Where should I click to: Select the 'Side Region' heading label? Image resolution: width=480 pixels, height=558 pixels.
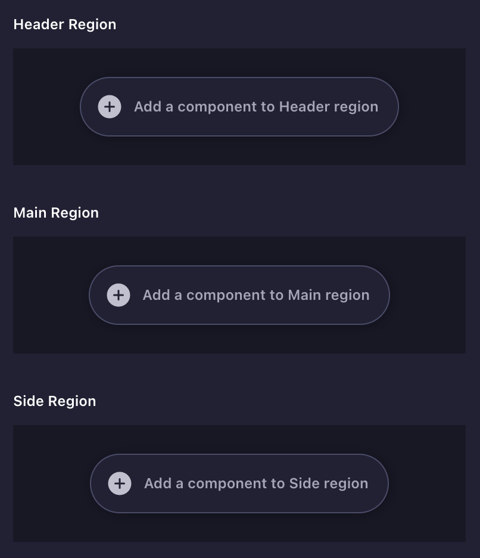[x=55, y=401]
